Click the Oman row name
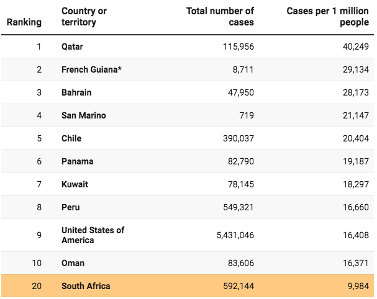The height and width of the screenshot is (299, 377). [x=72, y=263]
